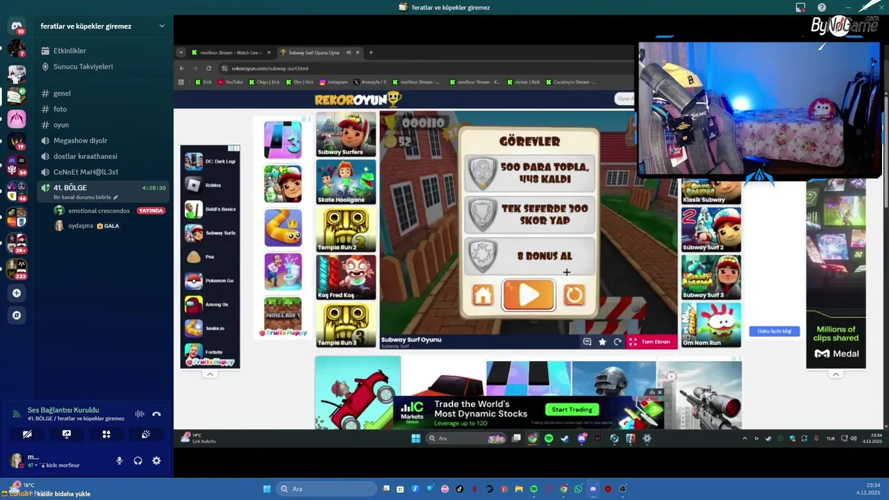The height and width of the screenshot is (500, 889).
Task: Open Spotify from the Windows taskbar
Action: pos(533,489)
